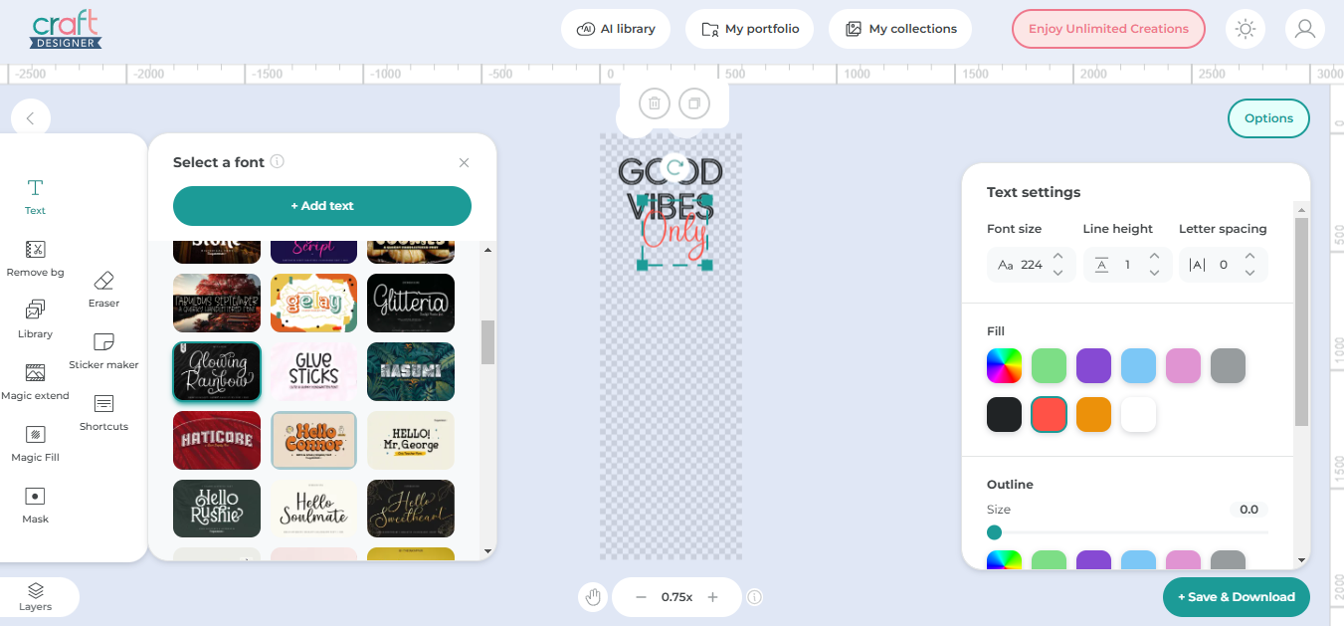1344x626 pixels.
Task: Choose the white Fill swatch
Action: (1138, 414)
